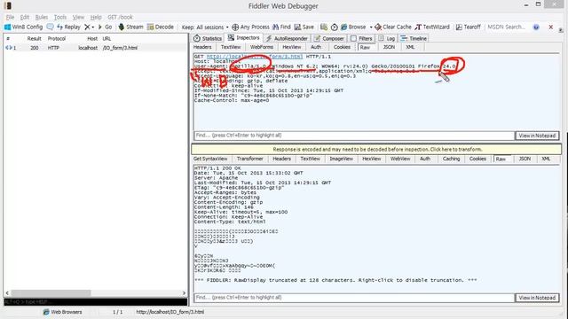The width and height of the screenshot is (568, 319).
Task: Click the Tearoff toolbar button
Action: [x=468, y=27]
